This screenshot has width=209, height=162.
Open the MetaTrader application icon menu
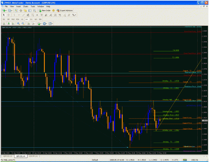click(2, 3)
